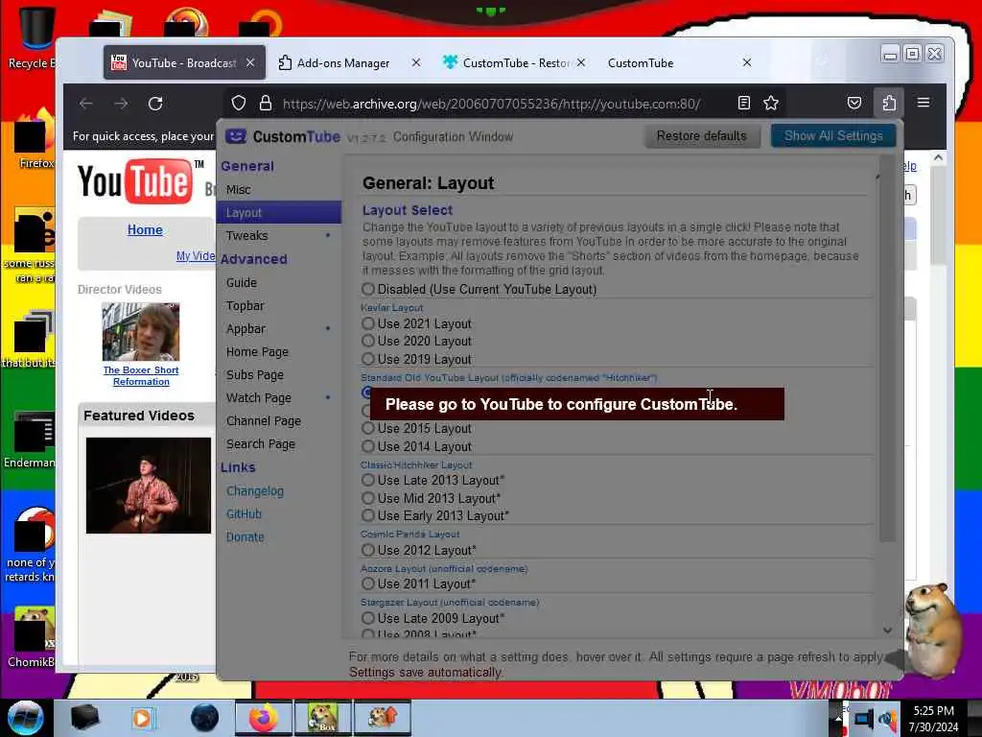The width and height of the screenshot is (982, 737).
Task: Select Use Late 2013 Layout radio
Action: tap(367, 480)
